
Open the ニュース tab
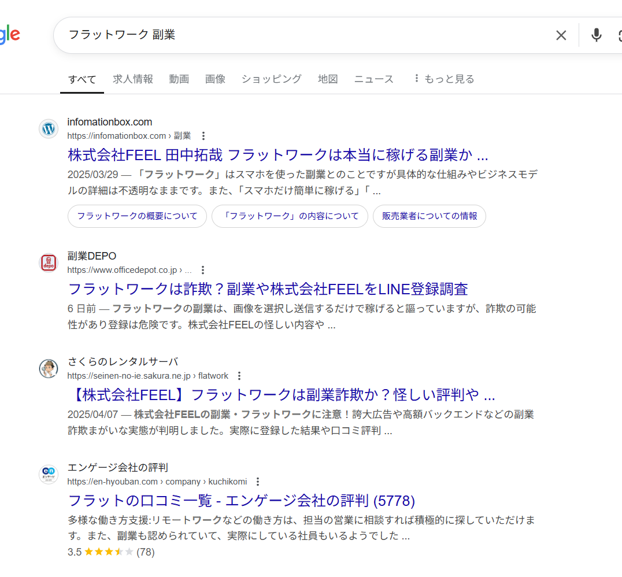tap(373, 79)
